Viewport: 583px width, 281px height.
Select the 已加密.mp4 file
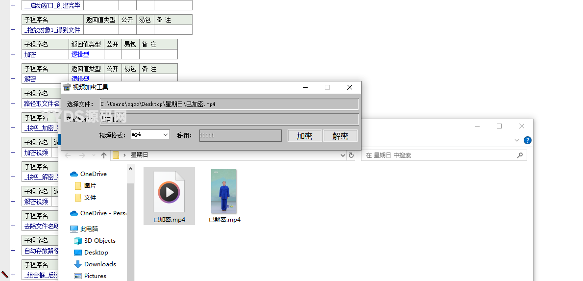pos(169,196)
